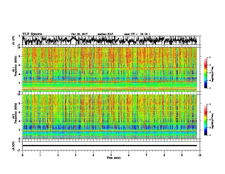Click the "3" tick on the time axis
This screenshot has width=225, height=174.
click(x=76, y=155)
